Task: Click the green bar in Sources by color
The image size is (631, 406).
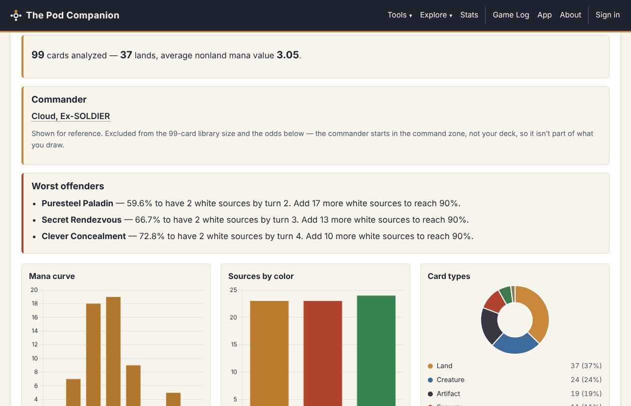Action: pos(376,351)
